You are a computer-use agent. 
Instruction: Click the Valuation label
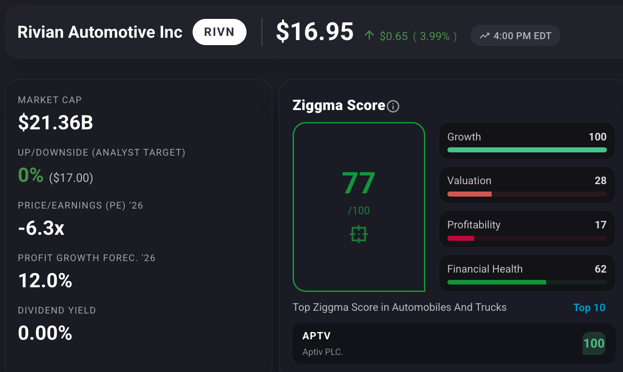tap(469, 180)
